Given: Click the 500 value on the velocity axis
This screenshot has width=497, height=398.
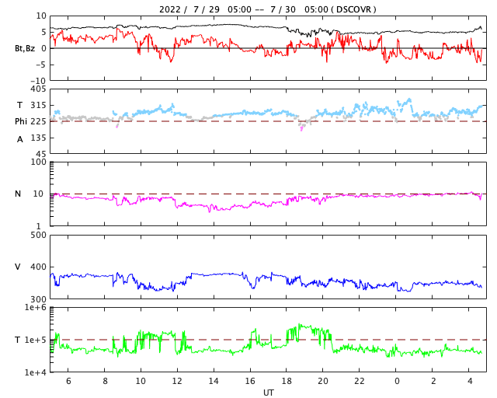Looking at the screenshot, I should click(38, 236).
